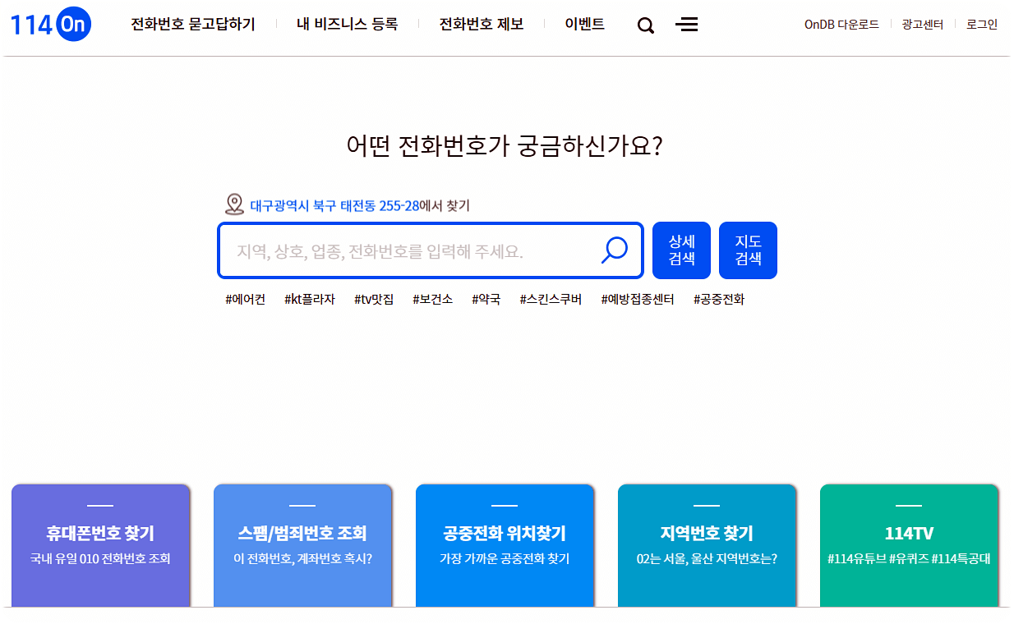1014x624 pixels.
Task: Click the 로그인 link
Action: [x=980, y=25]
